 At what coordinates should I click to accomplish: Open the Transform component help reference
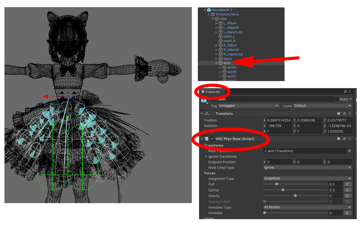338,114
